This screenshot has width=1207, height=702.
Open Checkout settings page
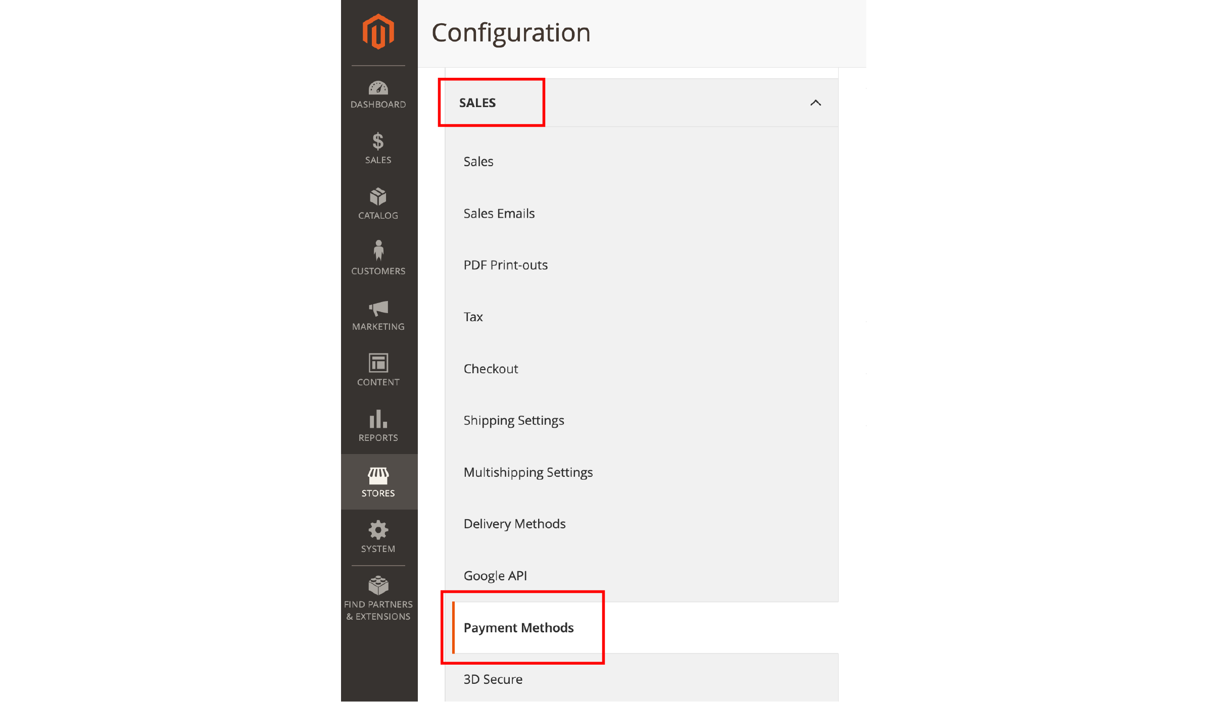coord(490,368)
